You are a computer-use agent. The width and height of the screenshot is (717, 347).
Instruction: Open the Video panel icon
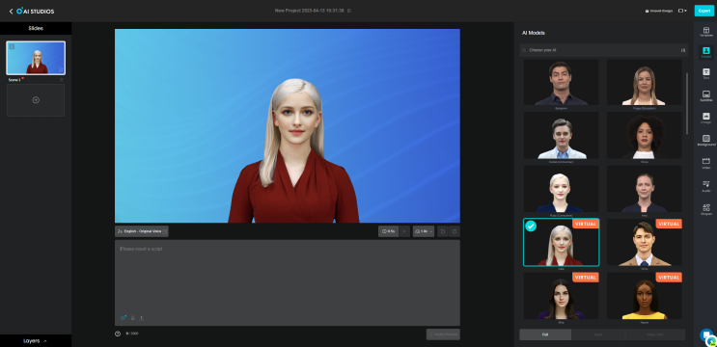click(x=706, y=163)
